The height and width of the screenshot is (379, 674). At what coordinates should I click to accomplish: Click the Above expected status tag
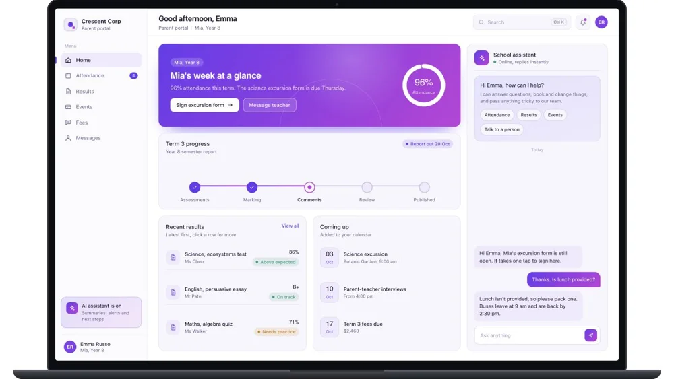[x=276, y=262]
